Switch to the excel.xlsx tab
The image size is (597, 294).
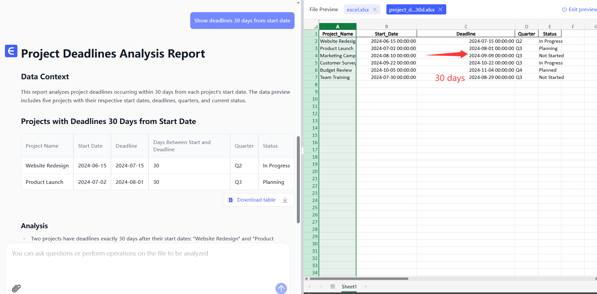click(358, 10)
